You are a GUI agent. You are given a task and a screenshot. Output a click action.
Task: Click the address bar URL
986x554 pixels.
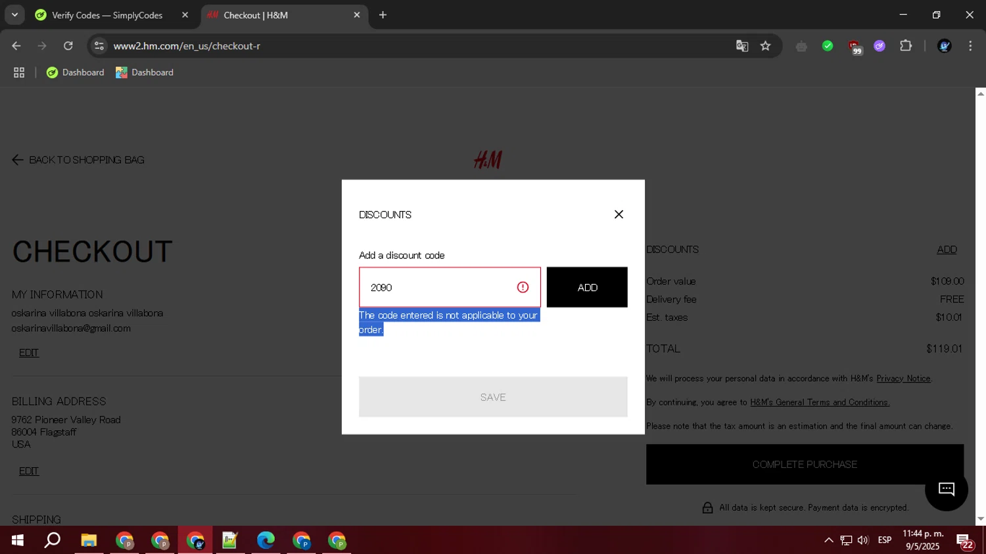[x=187, y=46]
